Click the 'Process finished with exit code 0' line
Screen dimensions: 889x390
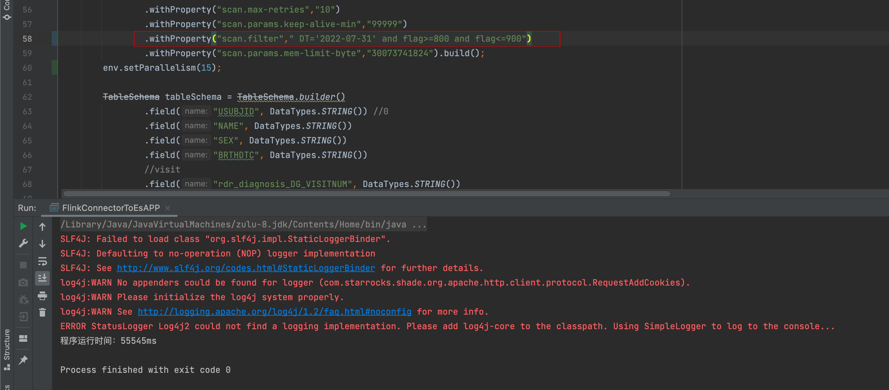(145, 370)
